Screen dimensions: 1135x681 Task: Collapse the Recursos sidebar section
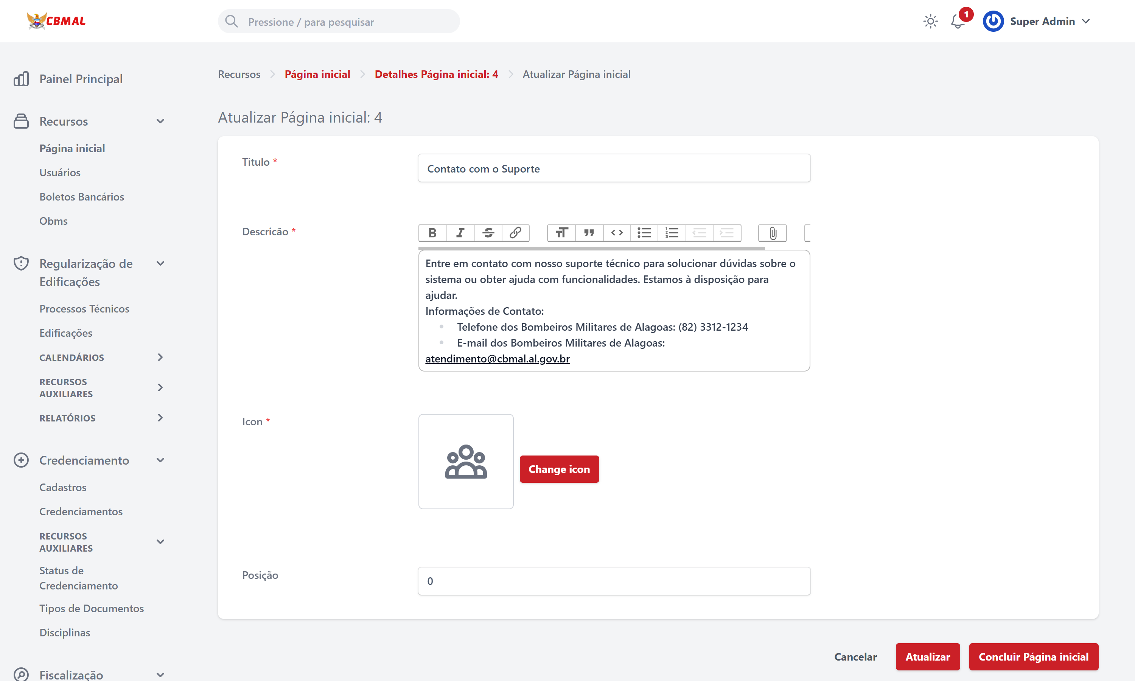click(x=160, y=121)
